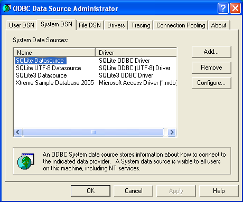Viewport: 243px width, 202px height.
Task: Click the question mark help title button
Action: pyautogui.click(x=223, y=8)
